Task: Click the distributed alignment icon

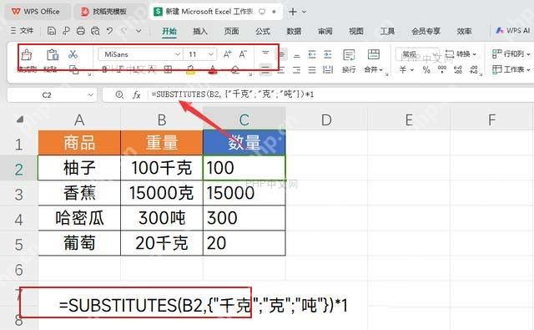Action: 328,70
